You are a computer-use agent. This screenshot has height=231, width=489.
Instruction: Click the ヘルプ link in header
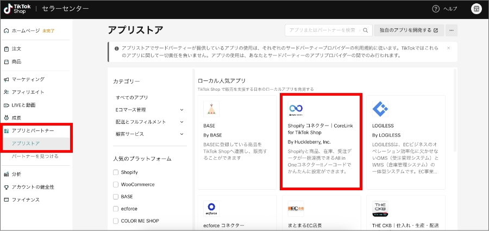click(x=450, y=9)
